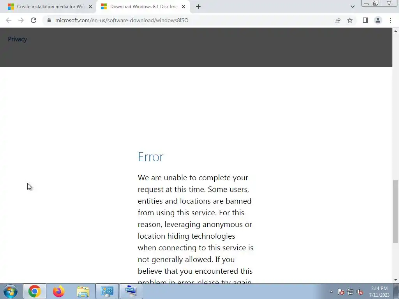Open the Chrome three-dot menu
Viewport: 399px width, 299px height.
(390, 20)
